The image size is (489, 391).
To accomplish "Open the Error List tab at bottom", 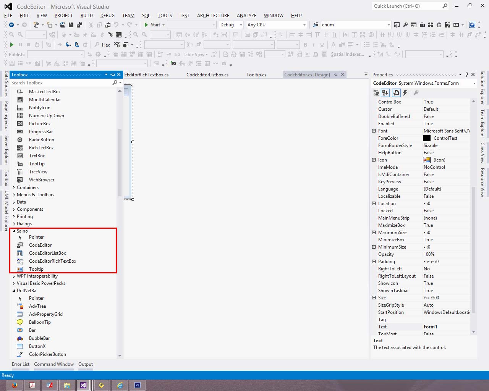I will pos(21,364).
